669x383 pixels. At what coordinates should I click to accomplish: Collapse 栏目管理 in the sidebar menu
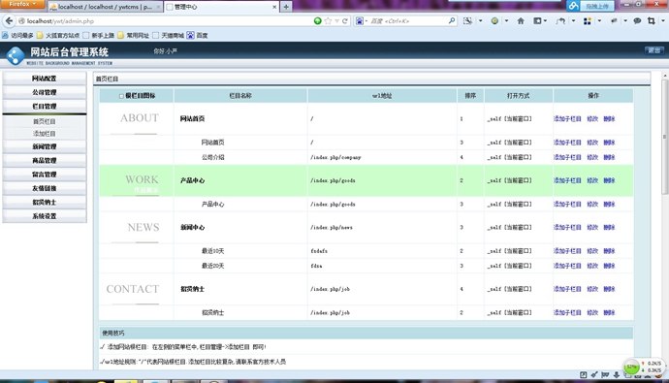click(x=45, y=107)
